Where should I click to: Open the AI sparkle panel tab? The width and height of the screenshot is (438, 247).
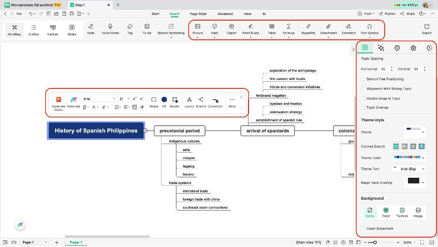click(381, 48)
